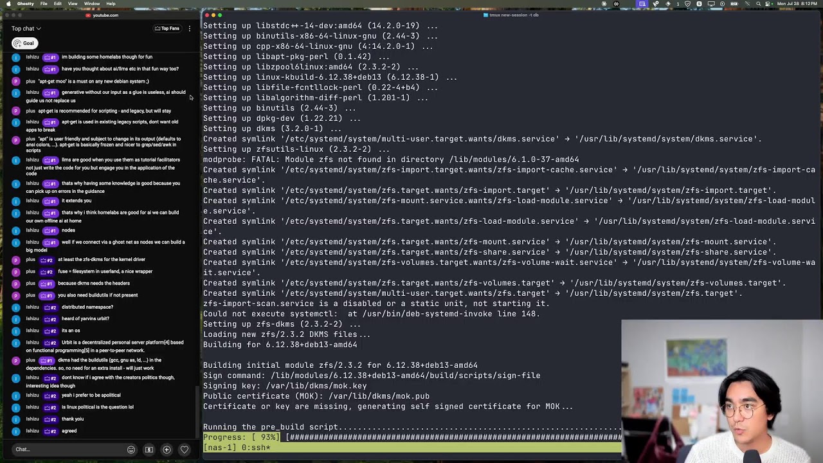
Task: Click the 'it extends you' chat message
Action: [x=77, y=201]
